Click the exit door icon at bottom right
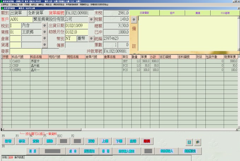This screenshot has width=240, height=161. coord(198,141)
